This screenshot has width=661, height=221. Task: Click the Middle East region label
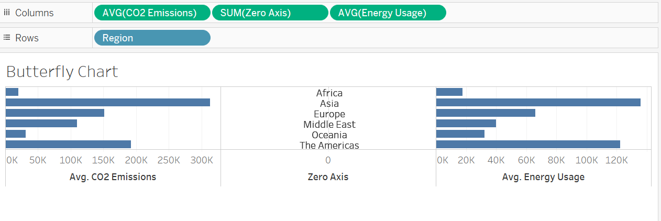[329, 125]
